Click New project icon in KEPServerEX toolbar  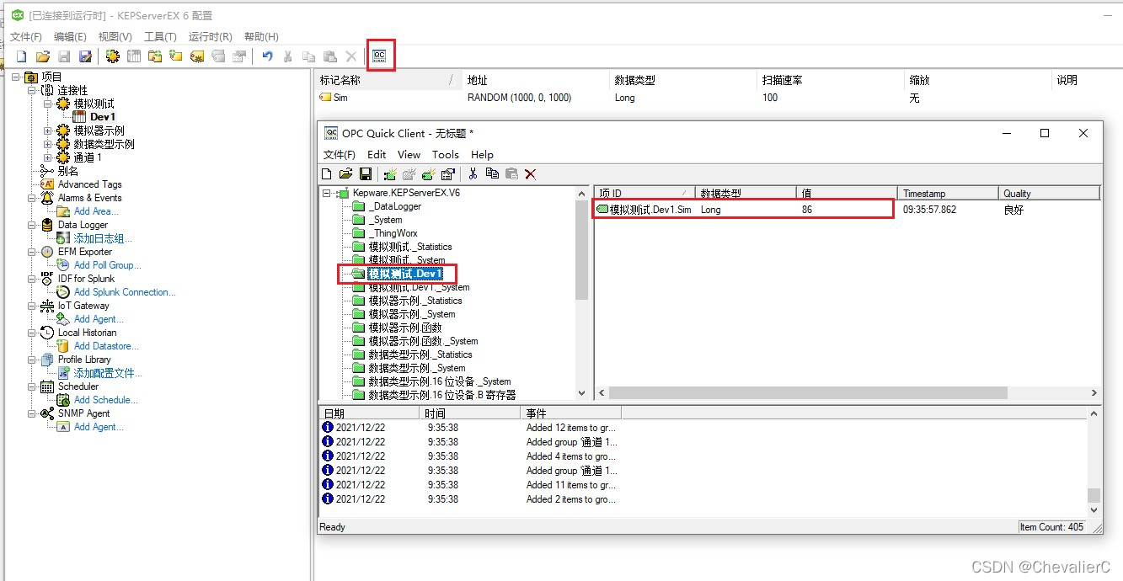[22, 56]
